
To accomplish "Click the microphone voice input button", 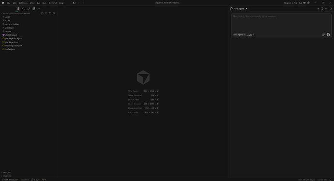I will tap(328, 35).
